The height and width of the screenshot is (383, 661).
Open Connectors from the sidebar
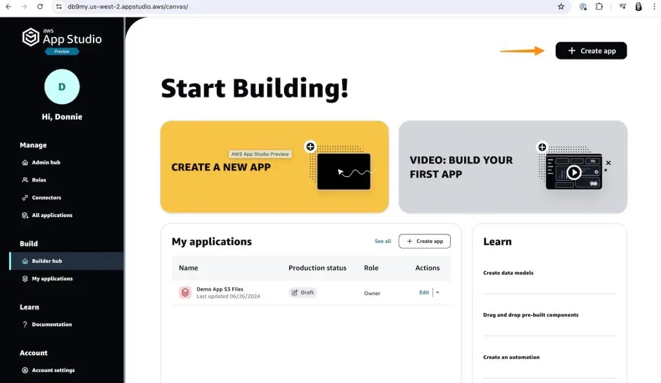[x=46, y=198]
